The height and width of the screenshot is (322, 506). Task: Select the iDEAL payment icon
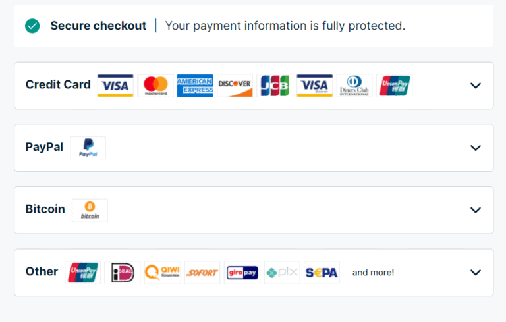pyautogui.click(x=123, y=272)
